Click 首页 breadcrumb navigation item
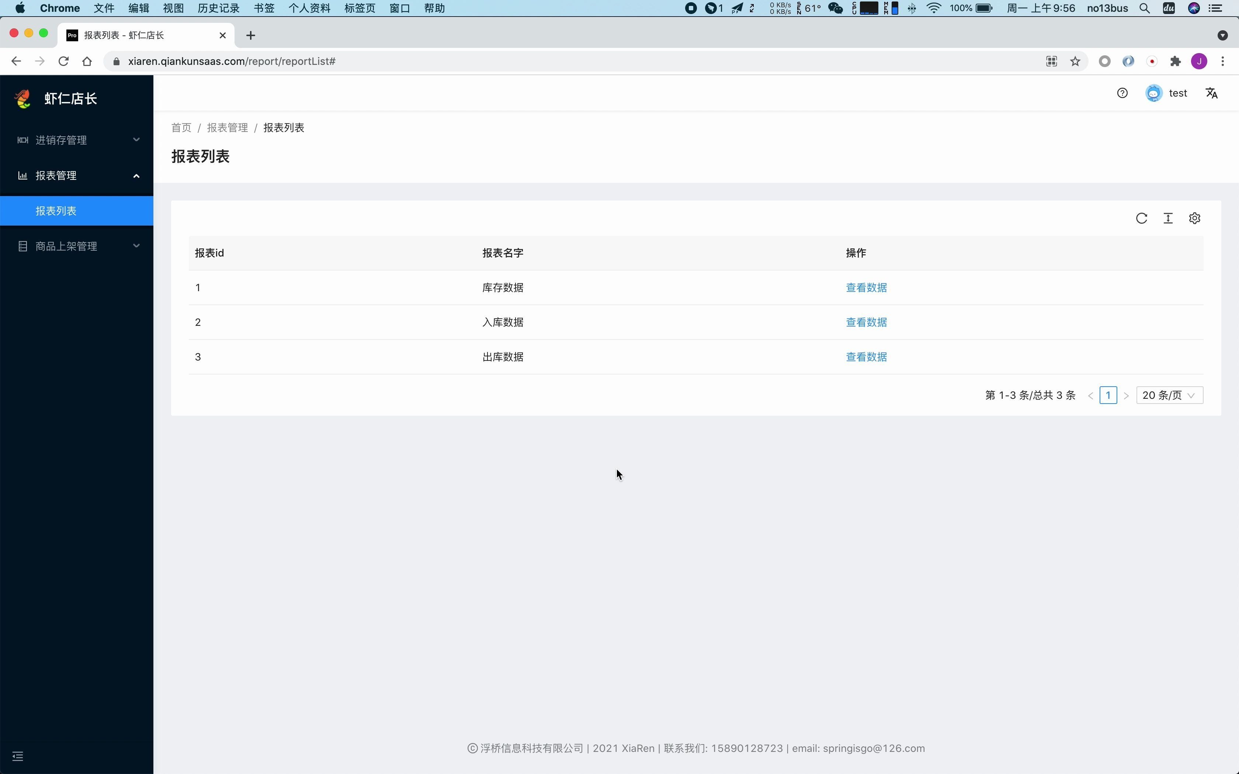Viewport: 1239px width, 774px height. tap(181, 128)
